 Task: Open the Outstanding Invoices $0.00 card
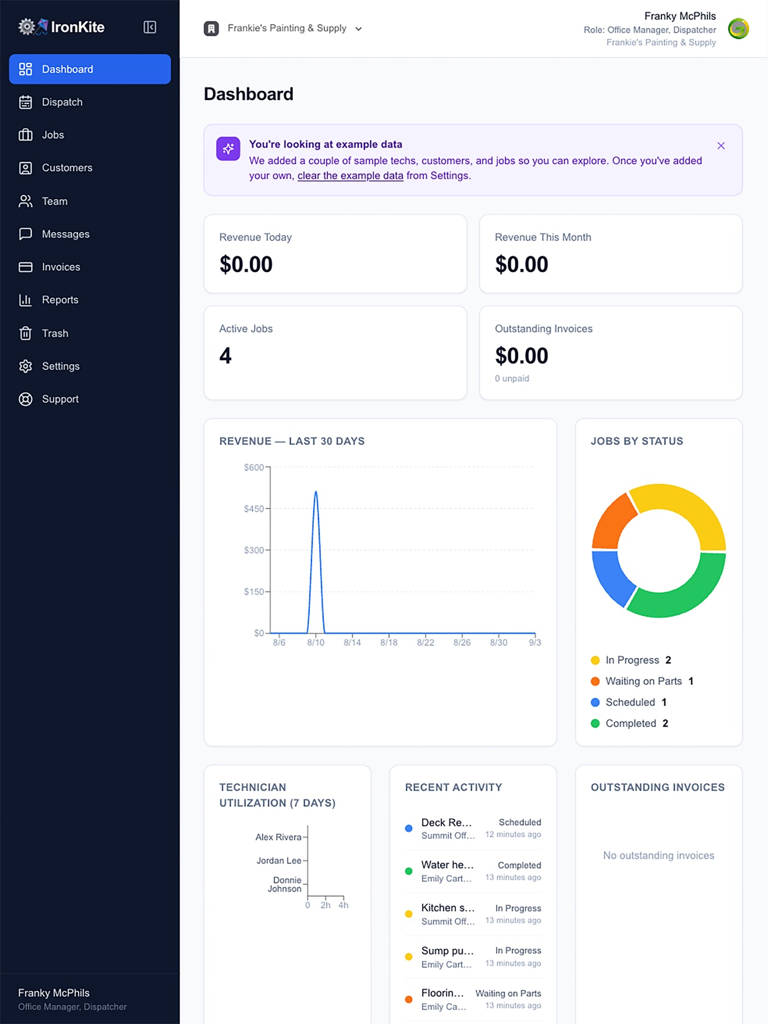611,353
